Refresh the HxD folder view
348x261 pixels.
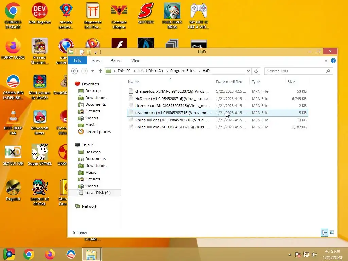(x=256, y=71)
